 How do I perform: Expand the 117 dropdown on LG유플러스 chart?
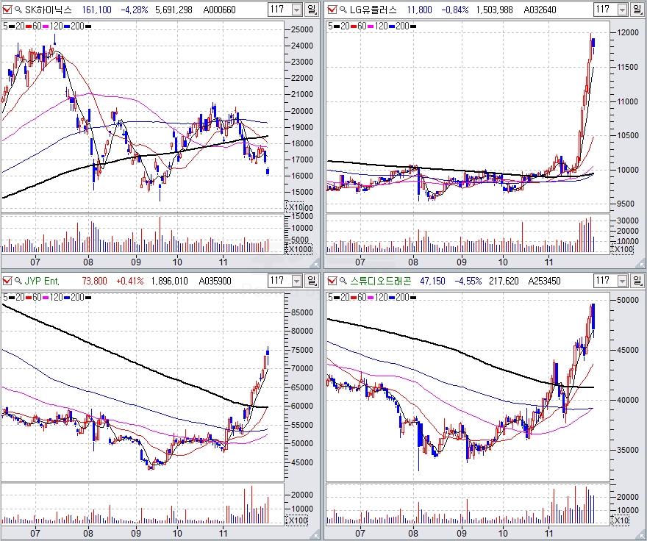point(621,10)
